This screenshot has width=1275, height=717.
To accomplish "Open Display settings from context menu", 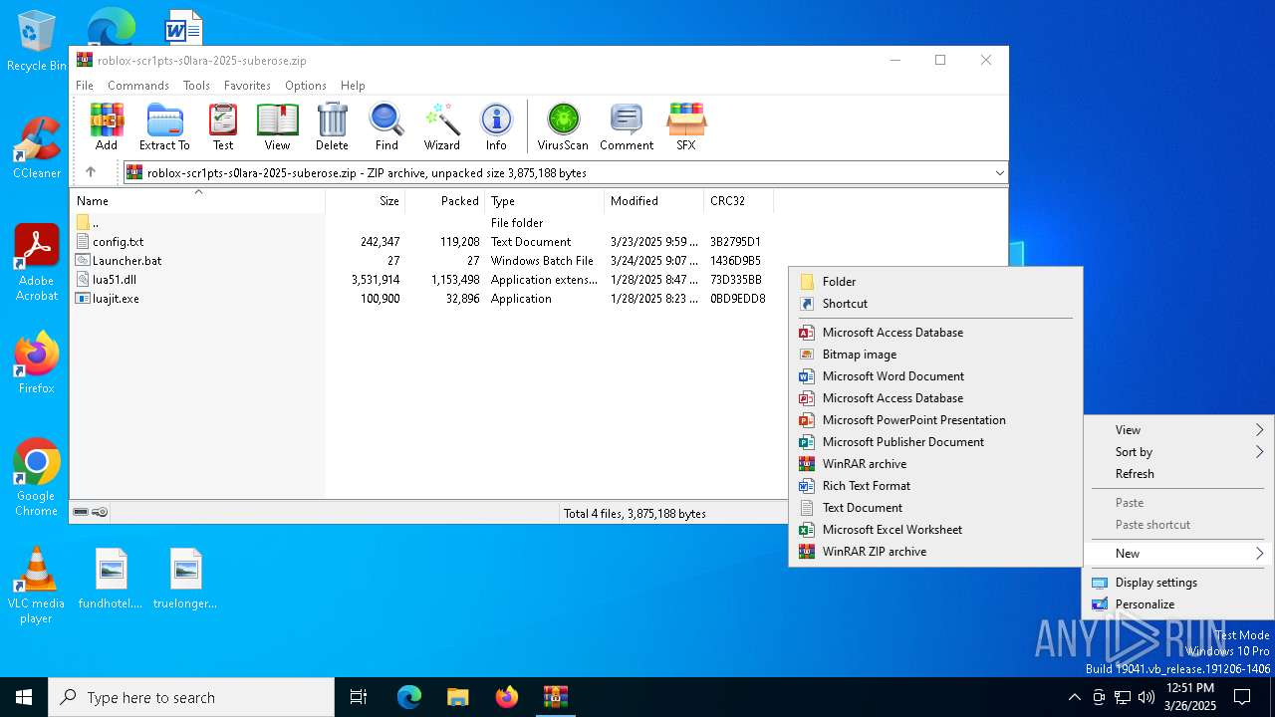I will pyautogui.click(x=1178, y=583).
